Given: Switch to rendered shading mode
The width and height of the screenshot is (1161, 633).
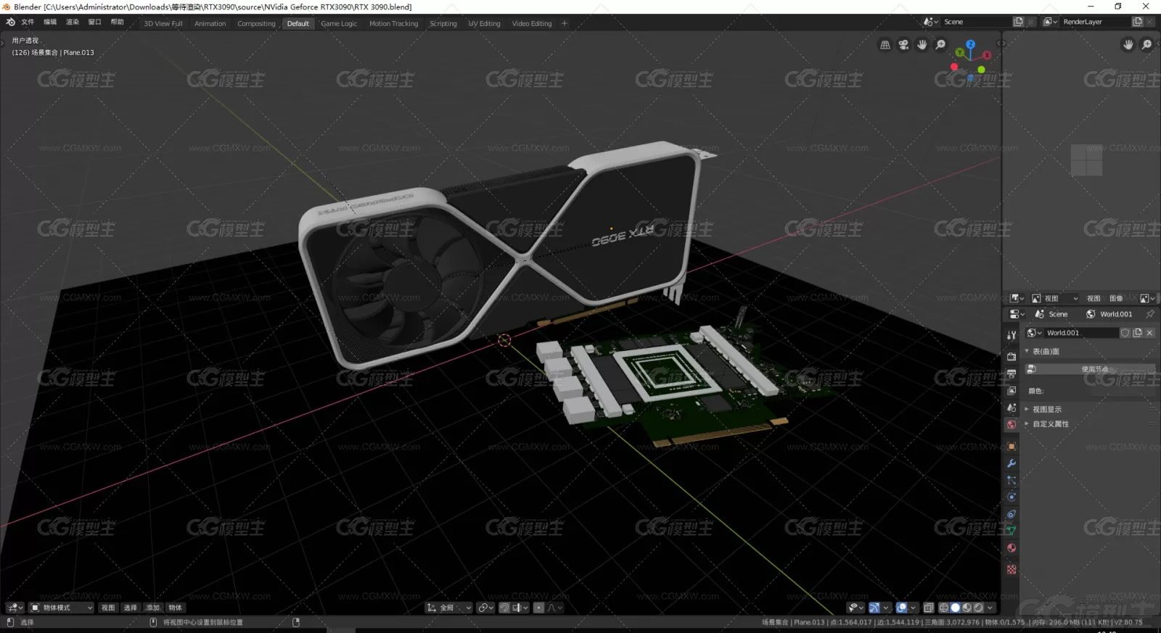Looking at the screenshot, I should click(x=978, y=608).
